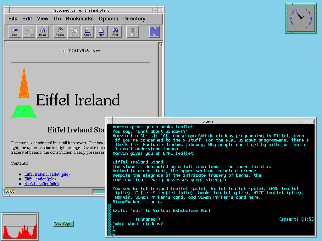Open the Options menu

click(x=108, y=19)
